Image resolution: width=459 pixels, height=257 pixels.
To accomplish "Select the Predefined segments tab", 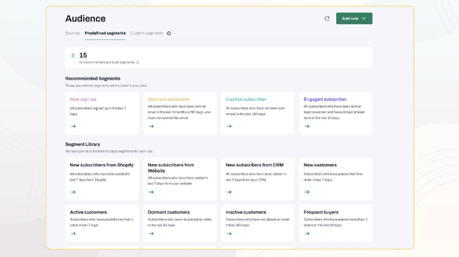I will coord(105,33).
